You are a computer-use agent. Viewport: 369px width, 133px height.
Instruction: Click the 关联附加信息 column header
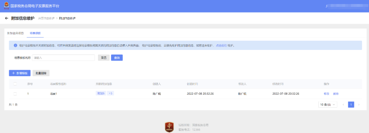click(x=104, y=84)
